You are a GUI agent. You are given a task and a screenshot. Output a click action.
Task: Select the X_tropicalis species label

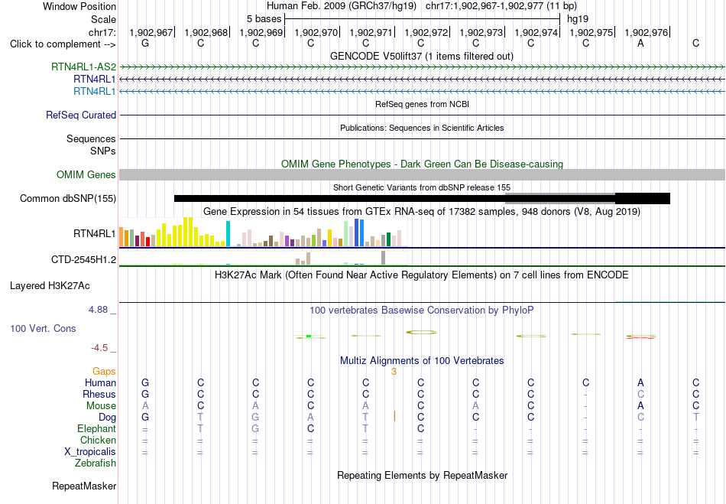(x=90, y=452)
